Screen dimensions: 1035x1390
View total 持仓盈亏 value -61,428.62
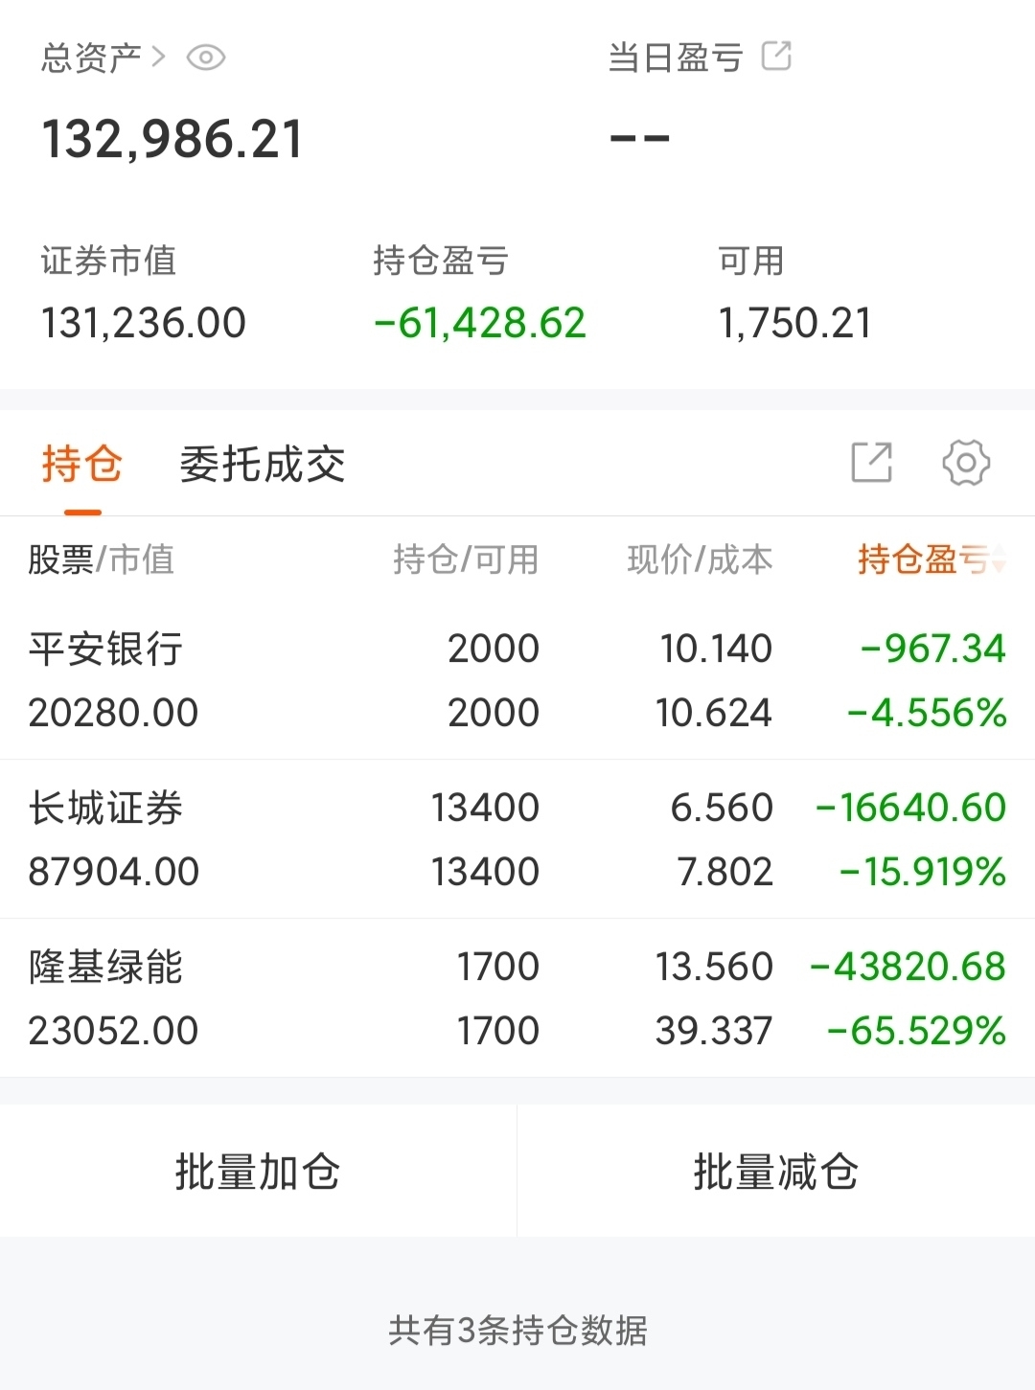click(x=479, y=323)
